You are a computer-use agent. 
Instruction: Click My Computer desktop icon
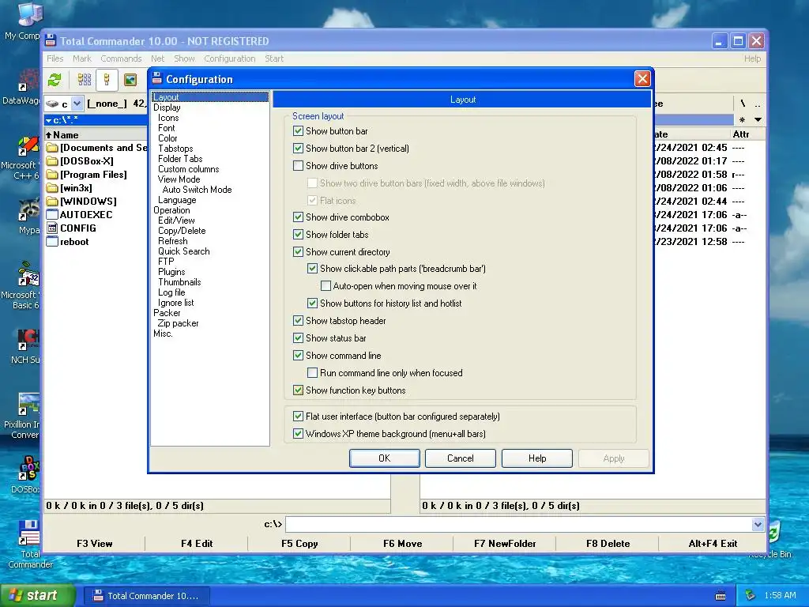pyautogui.click(x=30, y=14)
